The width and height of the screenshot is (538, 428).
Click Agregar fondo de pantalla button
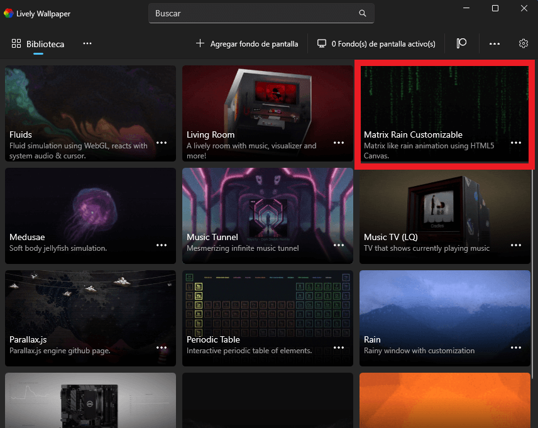coord(247,44)
